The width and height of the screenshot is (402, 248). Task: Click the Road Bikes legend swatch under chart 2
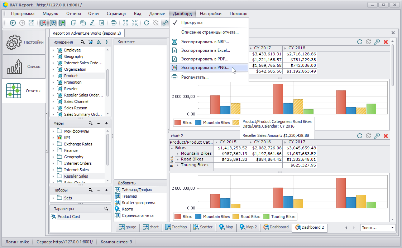click(x=236, y=217)
